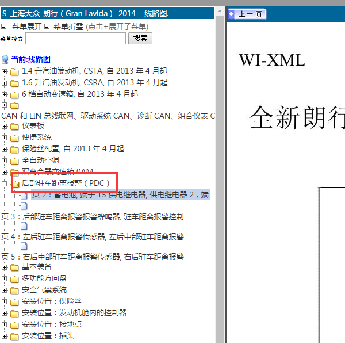Open 页 3：后部驻车距离报警报警蜂鸣器
Screen dimensions: 345x343
tap(93, 216)
